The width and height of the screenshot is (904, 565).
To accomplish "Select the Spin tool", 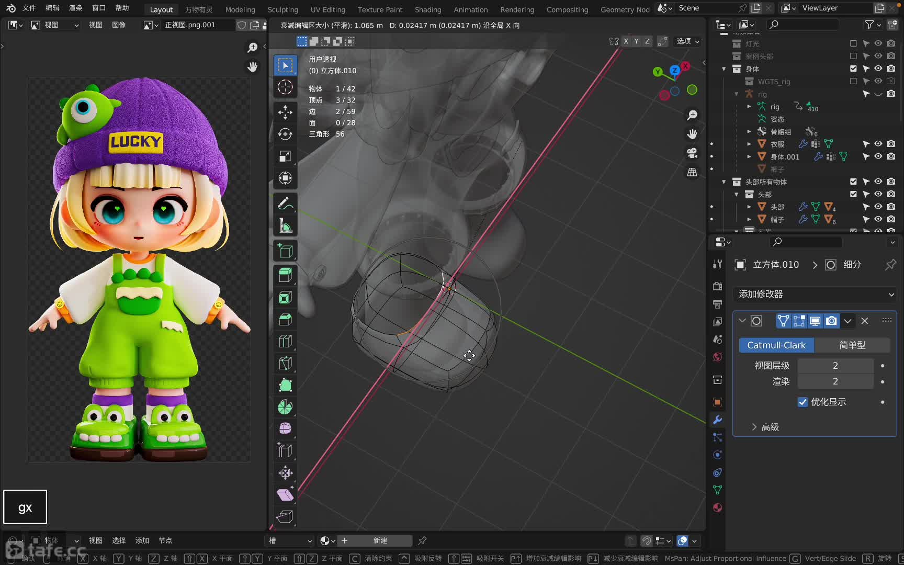I will pyautogui.click(x=285, y=407).
